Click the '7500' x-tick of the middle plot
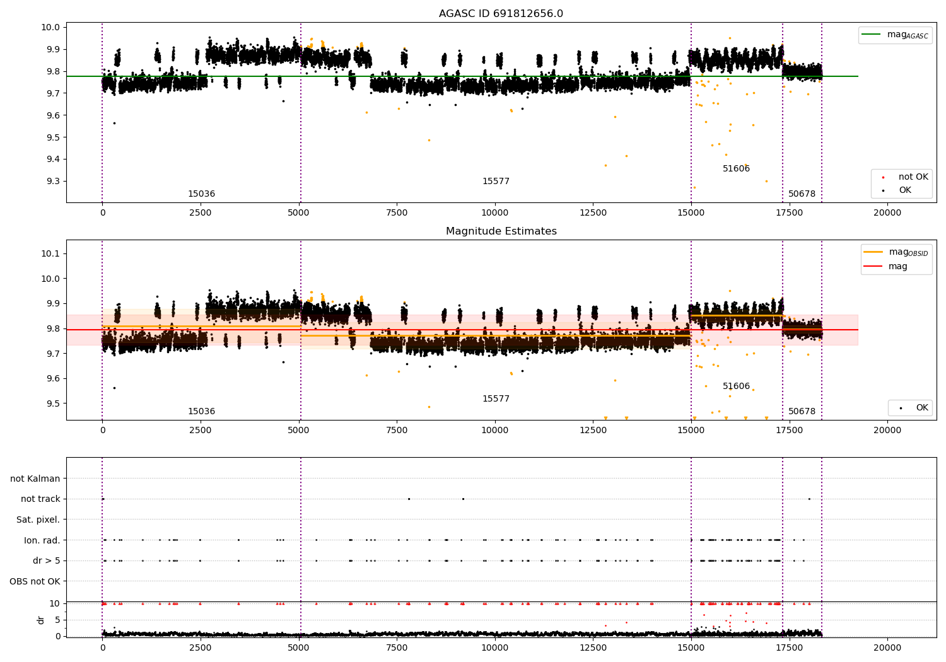Viewport: 946px width, 662px height. (x=397, y=430)
